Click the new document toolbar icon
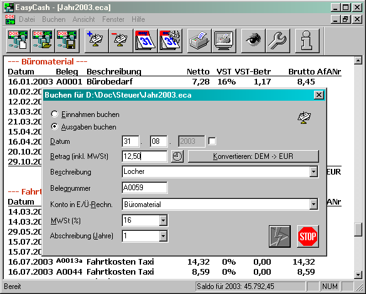Viewport: 366px width, 294px height. point(18,41)
